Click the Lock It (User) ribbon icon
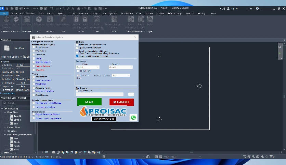Viewport: 286px width, 165px height. tap(85, 19)
